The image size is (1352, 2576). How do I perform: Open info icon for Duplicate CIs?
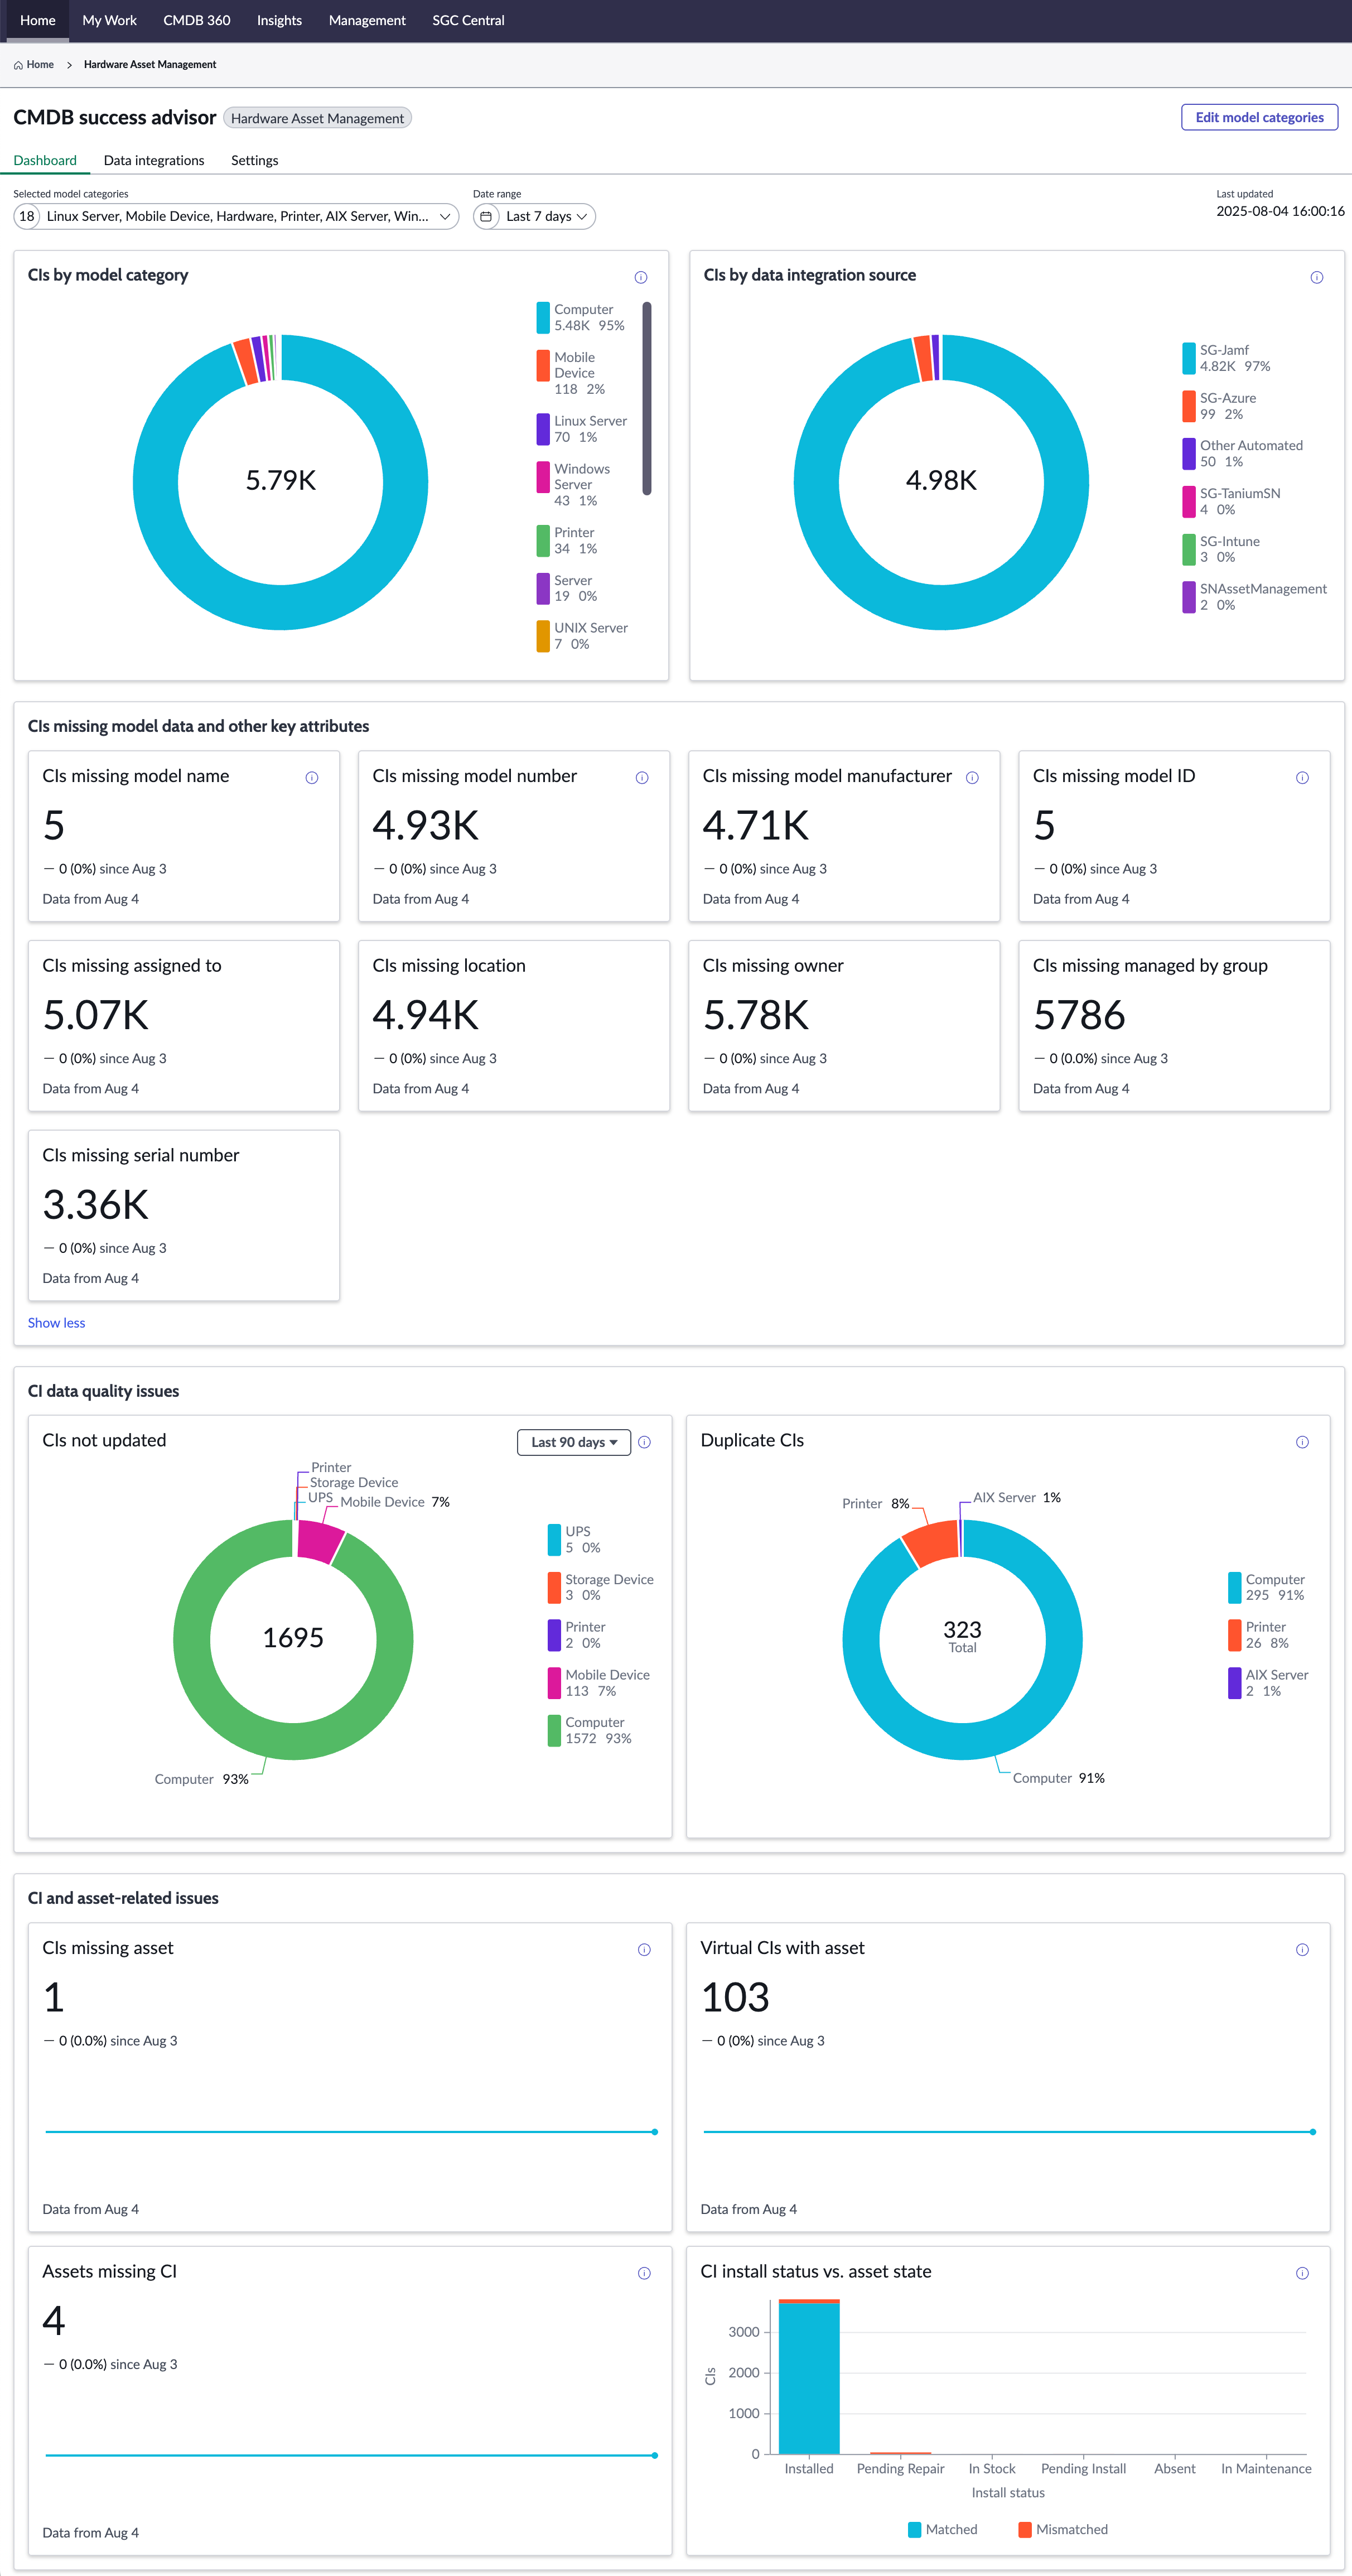point(1302,1442)
